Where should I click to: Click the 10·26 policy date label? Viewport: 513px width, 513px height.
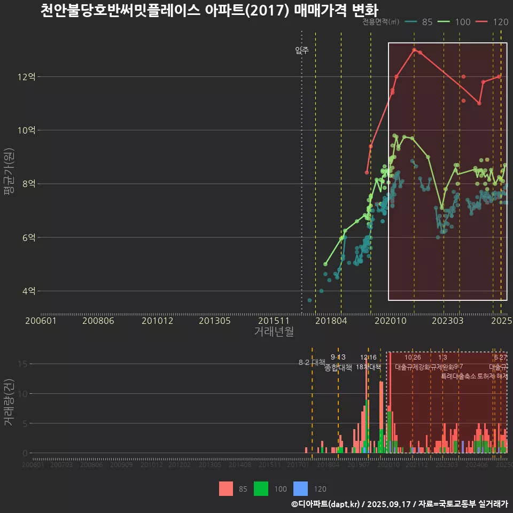(413, 357)
